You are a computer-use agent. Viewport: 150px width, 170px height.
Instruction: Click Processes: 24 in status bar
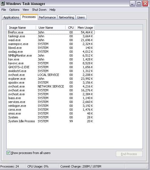[x=10, y=166]
